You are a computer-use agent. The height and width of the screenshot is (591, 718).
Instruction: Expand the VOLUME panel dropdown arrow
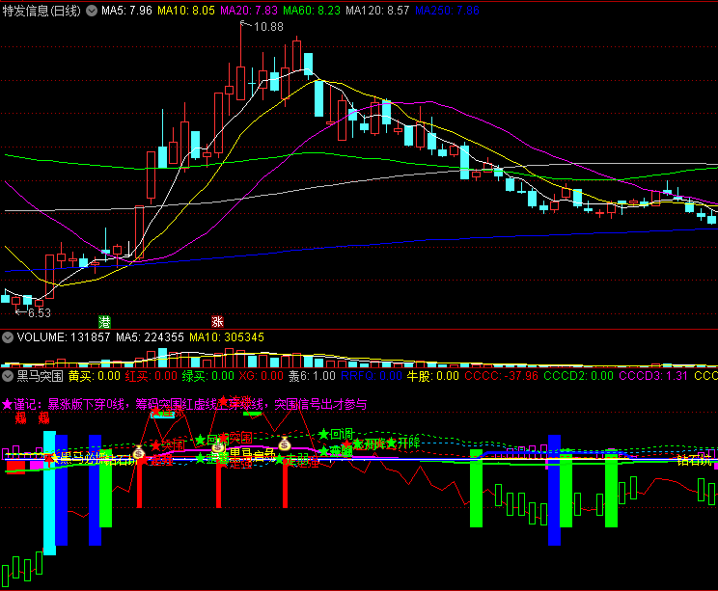[8, 337]
